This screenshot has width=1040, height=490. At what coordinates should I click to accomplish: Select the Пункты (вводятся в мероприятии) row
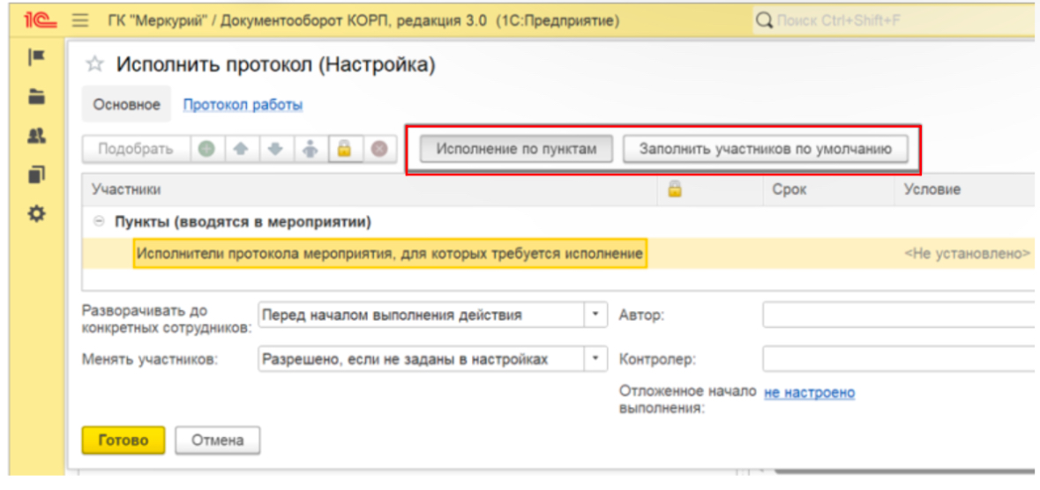557,223
